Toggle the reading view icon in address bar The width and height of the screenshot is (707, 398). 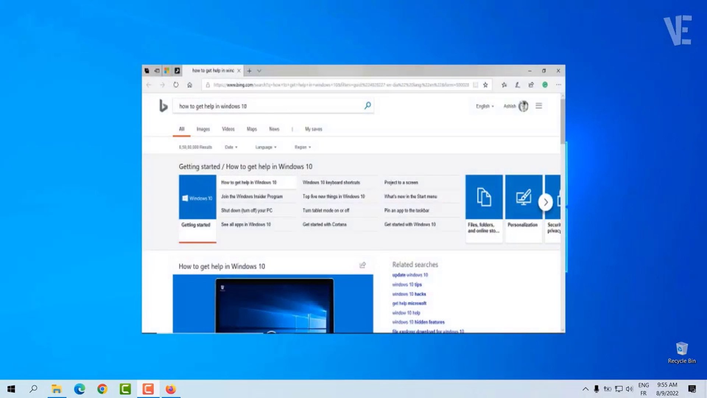click(x=475, y=85)
